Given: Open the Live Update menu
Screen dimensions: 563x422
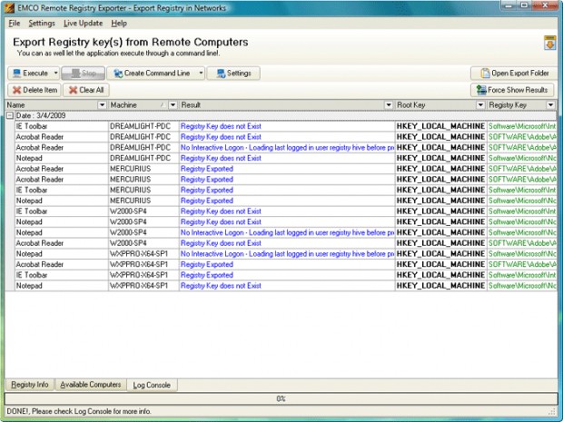Looking at the screenshot, I should (x=83, y=24).
